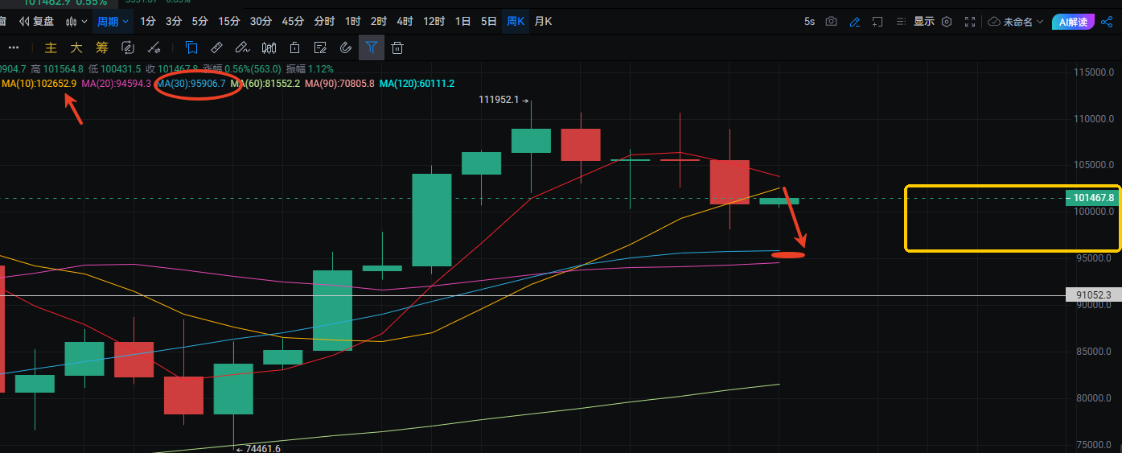
Task: Expand the 未命名 layout dropdown
Action: (1016, 22)
